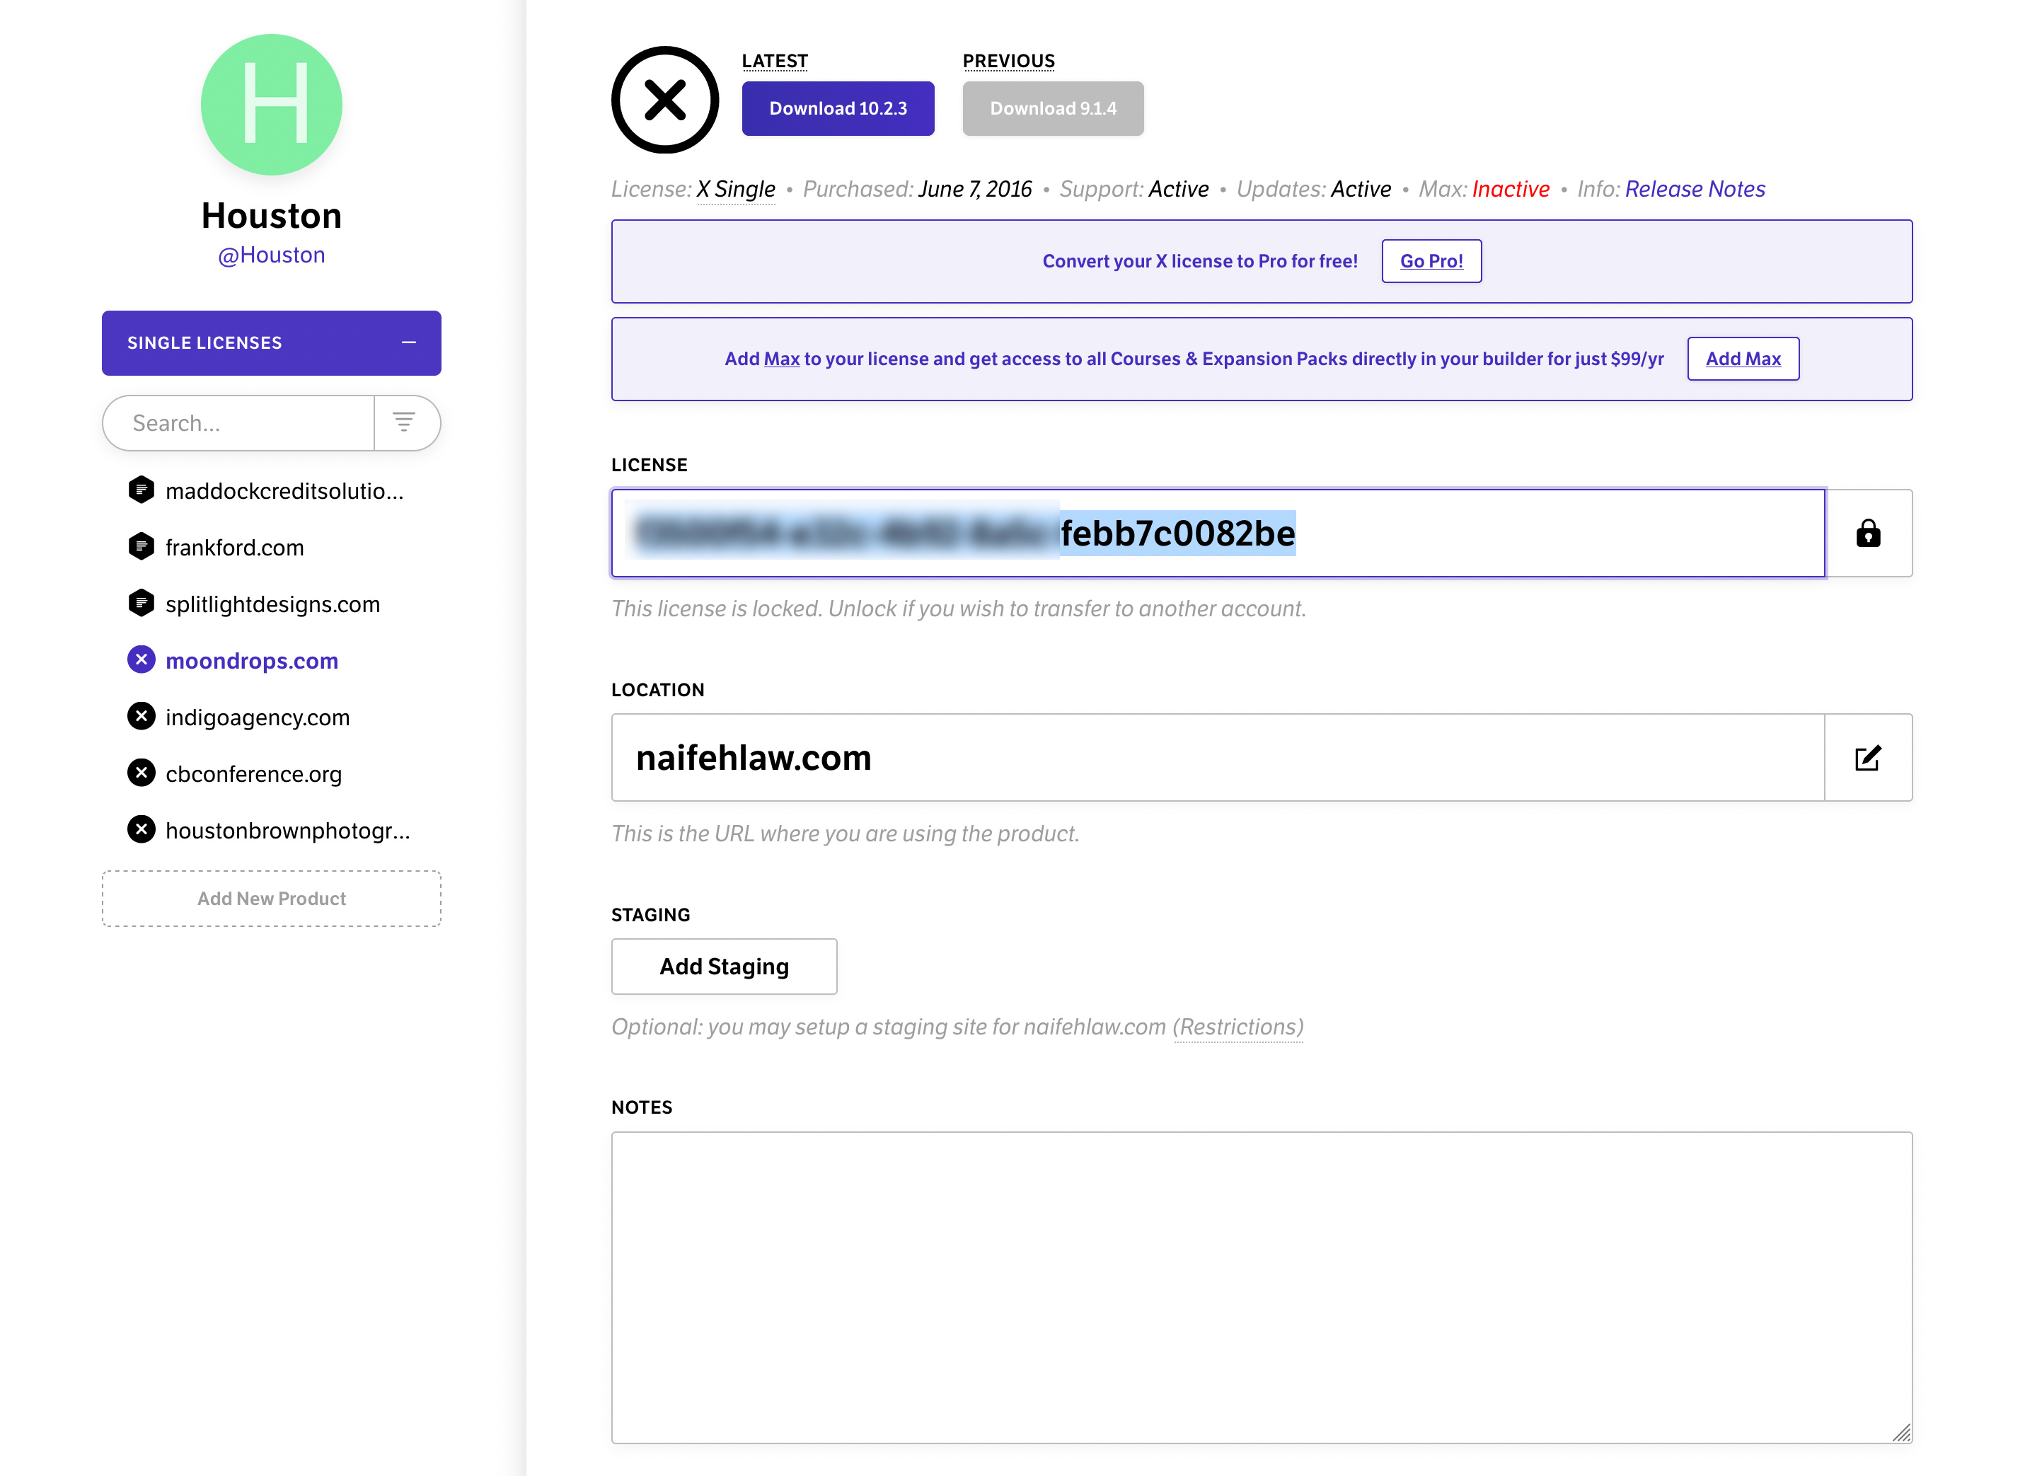
Task: Click the lock icon beside license key
Action: [1867, 534]
